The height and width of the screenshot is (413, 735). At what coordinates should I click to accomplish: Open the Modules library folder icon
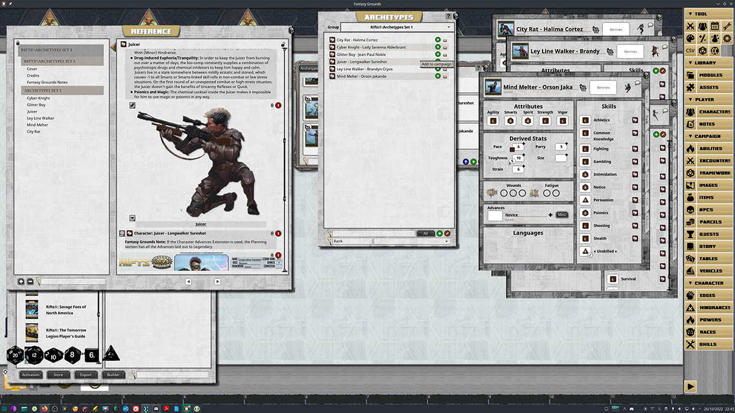[690, 75]
